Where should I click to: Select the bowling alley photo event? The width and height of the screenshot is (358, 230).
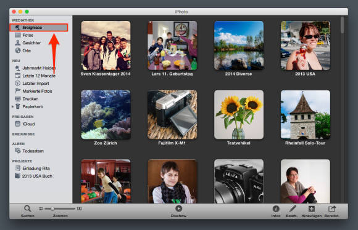(x=106, y=181)
